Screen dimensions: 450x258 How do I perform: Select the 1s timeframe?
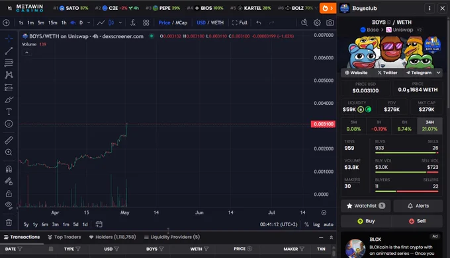tap(21, 22)
